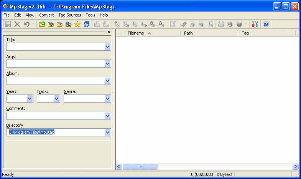Maximize the Mp3tag window
This screenshot has width=301, height=179.
coord(286,7)
